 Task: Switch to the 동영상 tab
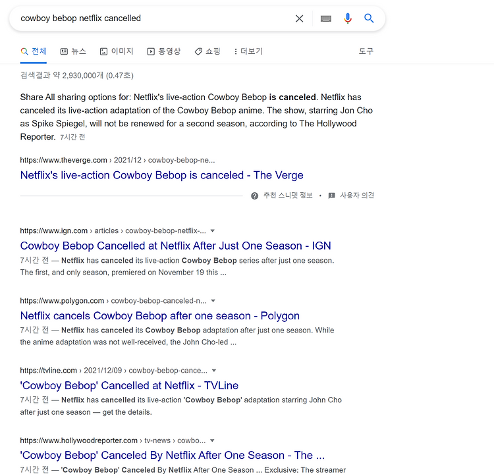[164, 51]
